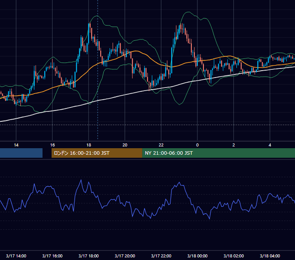Select the NY 21:00-06:00 JST session bar
Screen dimensions: 295x260
click(x=218, y=153)
